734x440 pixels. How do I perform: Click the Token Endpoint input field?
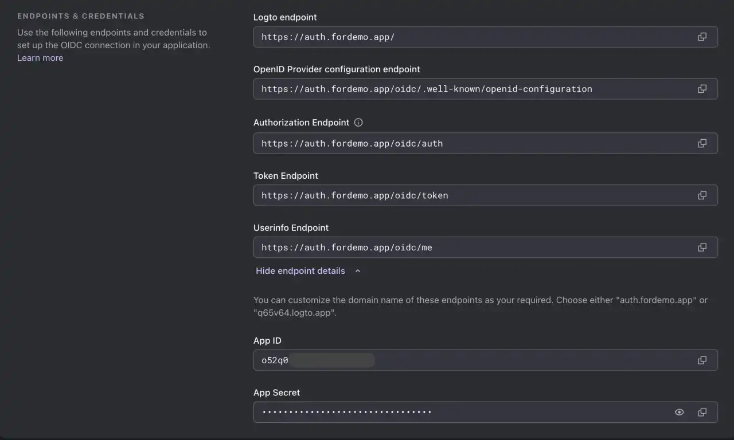tap(459, 195)
